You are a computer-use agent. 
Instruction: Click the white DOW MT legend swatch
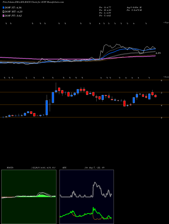(3, 12)
